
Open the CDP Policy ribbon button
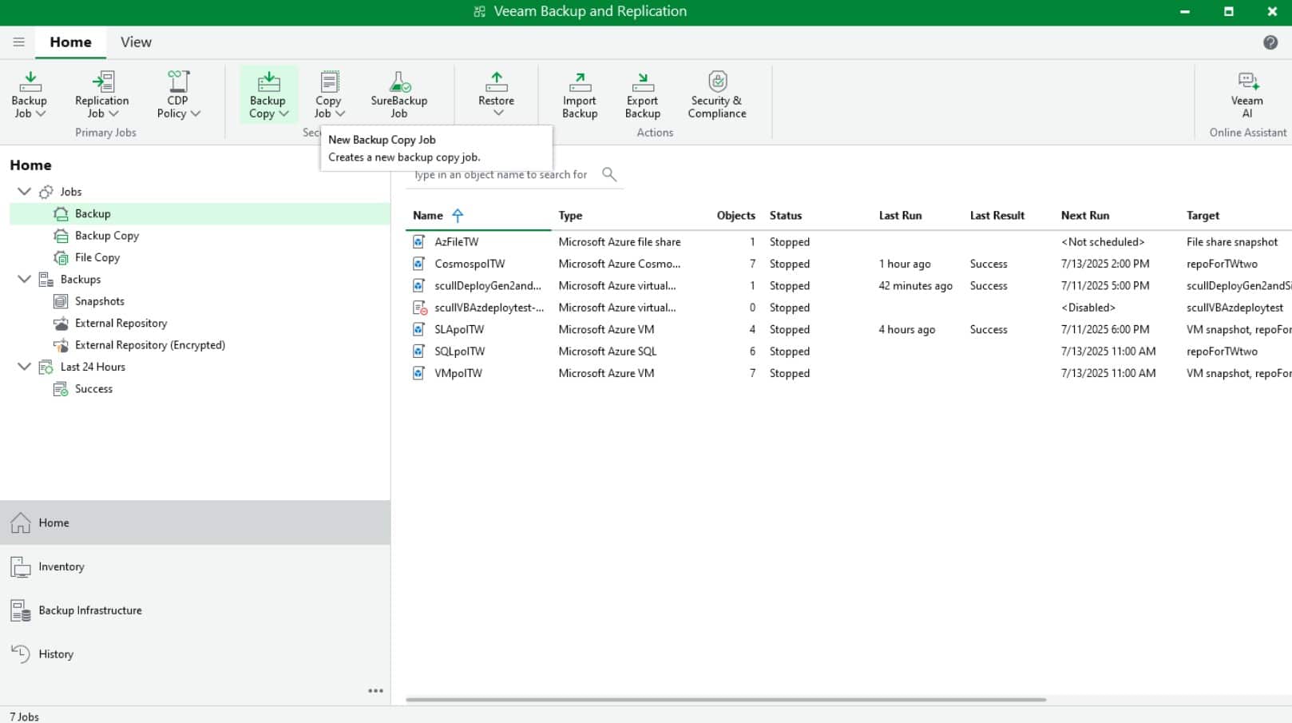click(178, 94)
